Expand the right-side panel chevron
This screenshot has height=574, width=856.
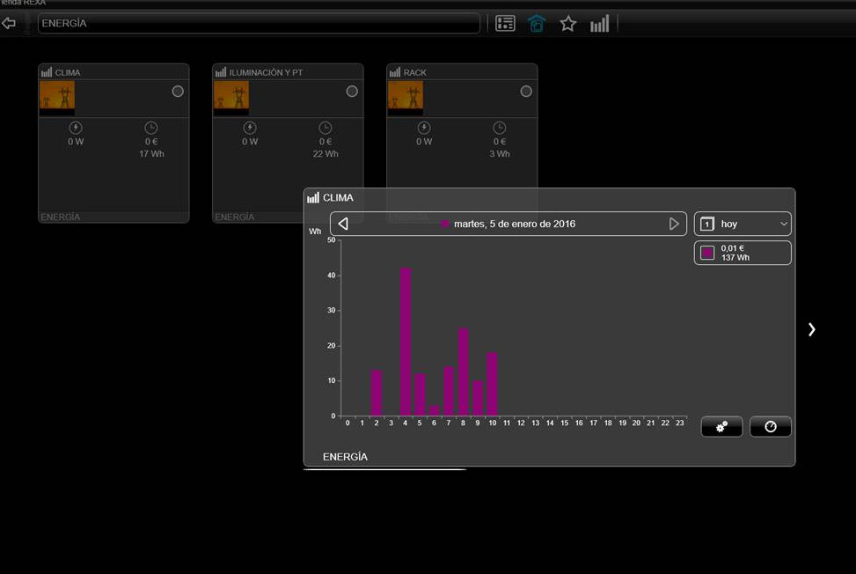811,329
